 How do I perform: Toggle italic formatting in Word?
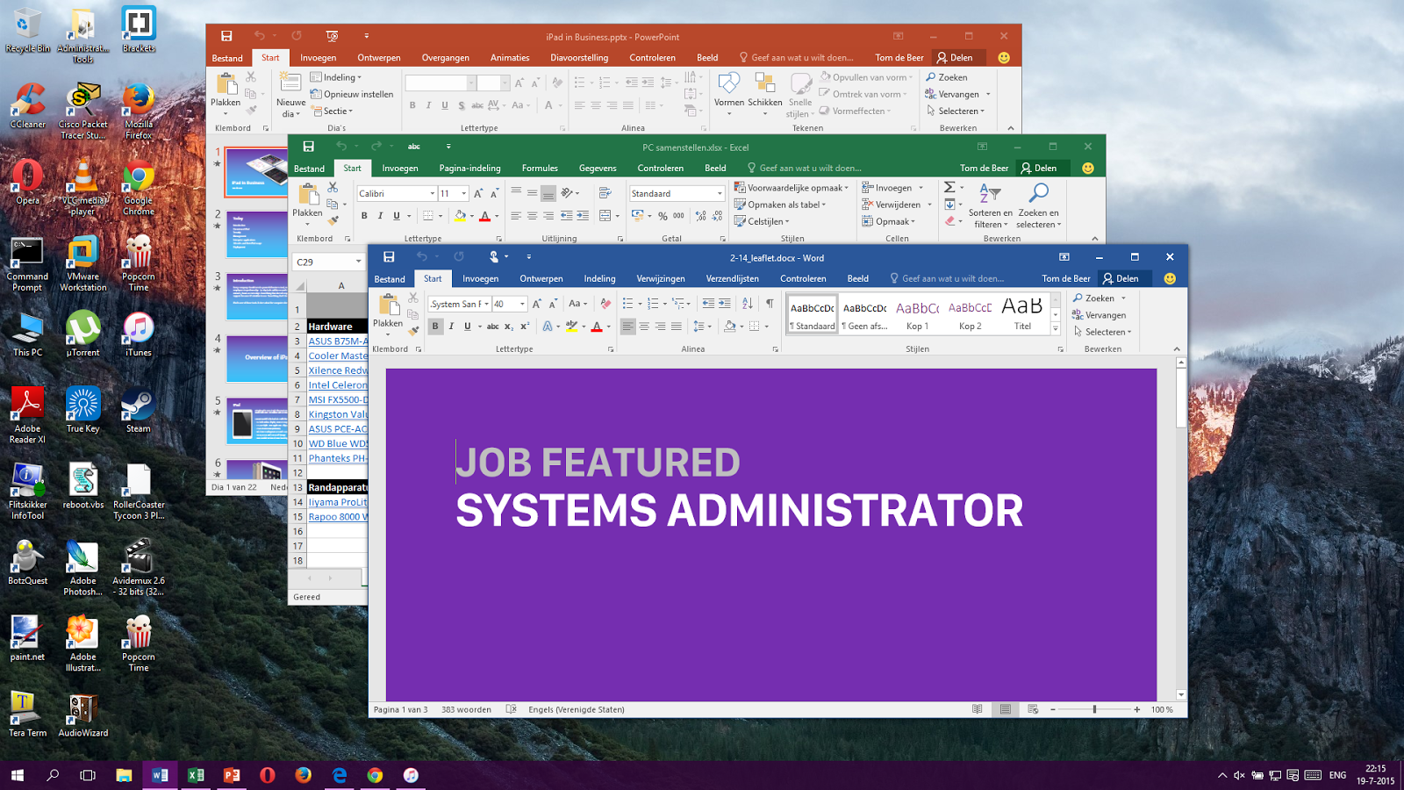(451, 325)
